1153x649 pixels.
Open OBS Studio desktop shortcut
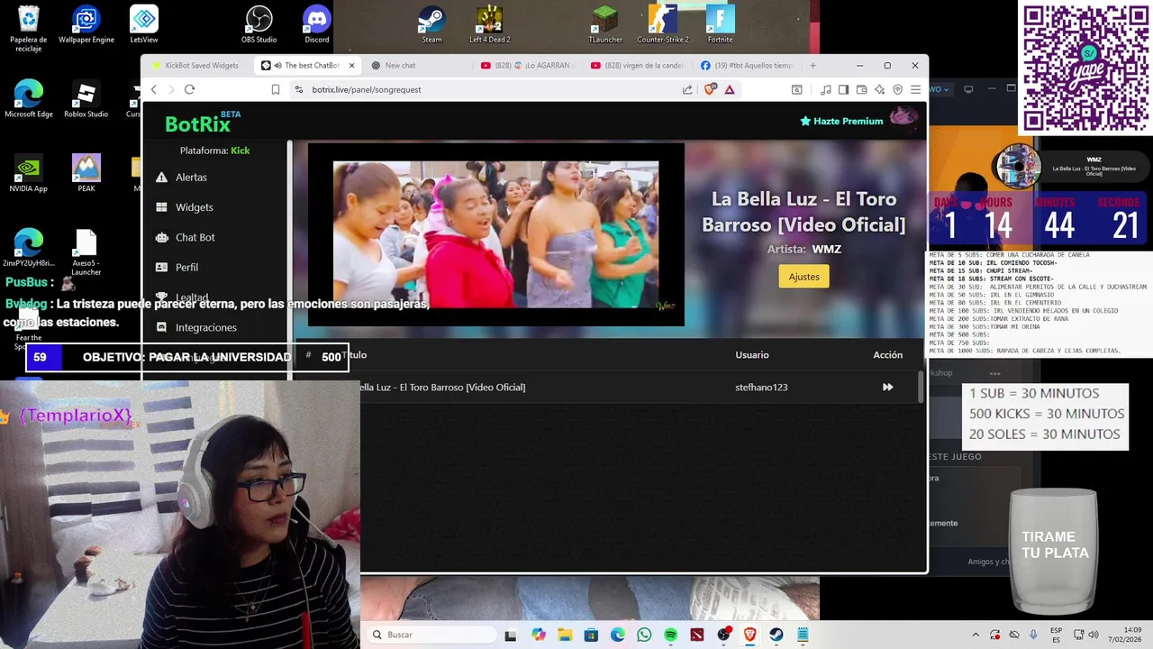point(259,24)
